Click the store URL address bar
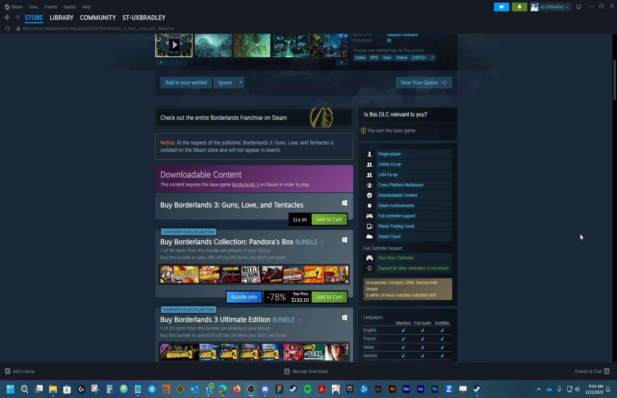Image resolution: width=617 pixels, height=398 pixels. coord(98,28)
